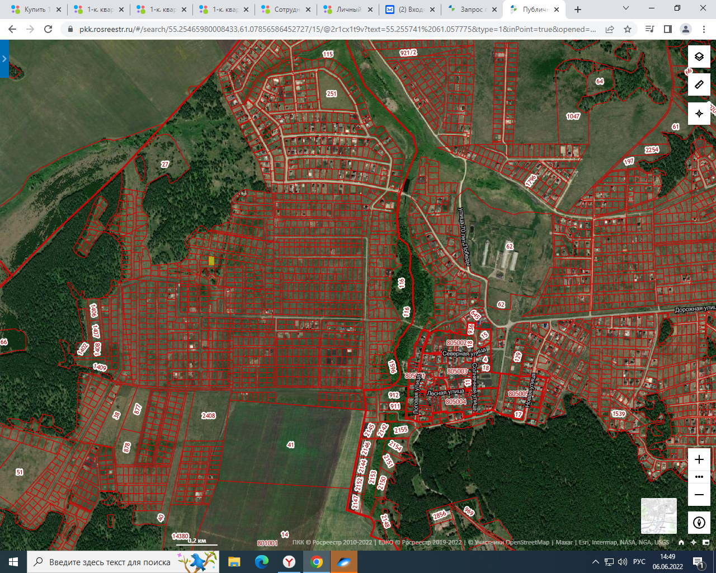Click the locate-me crosshair button
The image size is (716, 573).
(699, 114)
